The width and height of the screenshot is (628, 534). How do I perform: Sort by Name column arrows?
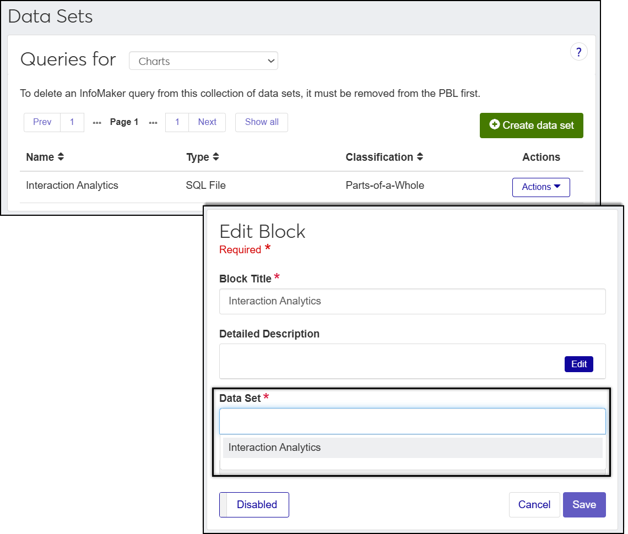click(61, 157)
